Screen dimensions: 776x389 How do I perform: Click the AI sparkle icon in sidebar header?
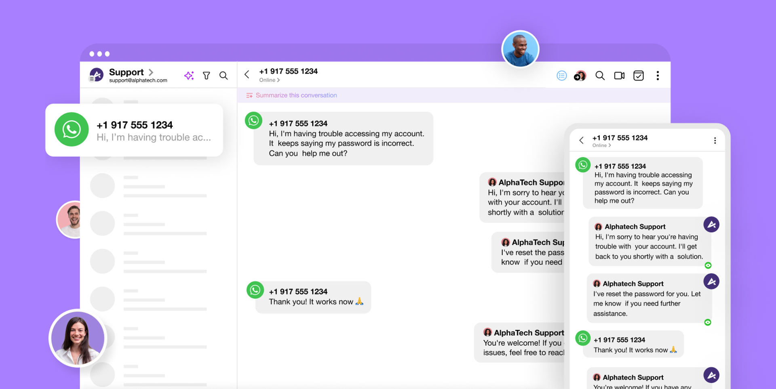point(189,76)
